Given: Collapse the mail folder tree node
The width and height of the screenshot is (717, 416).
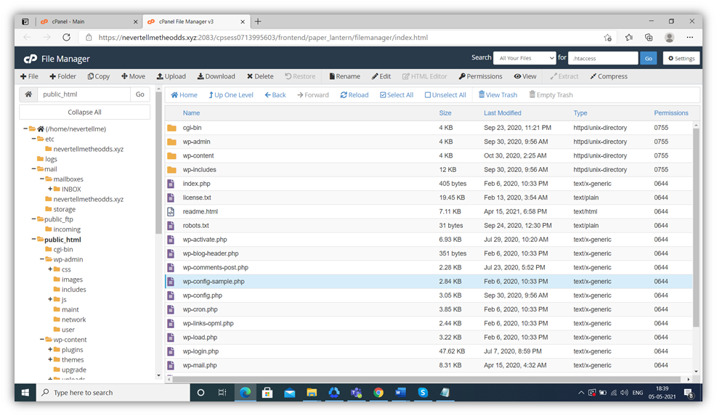Looking at the screenshot, I should click(33, 169).
